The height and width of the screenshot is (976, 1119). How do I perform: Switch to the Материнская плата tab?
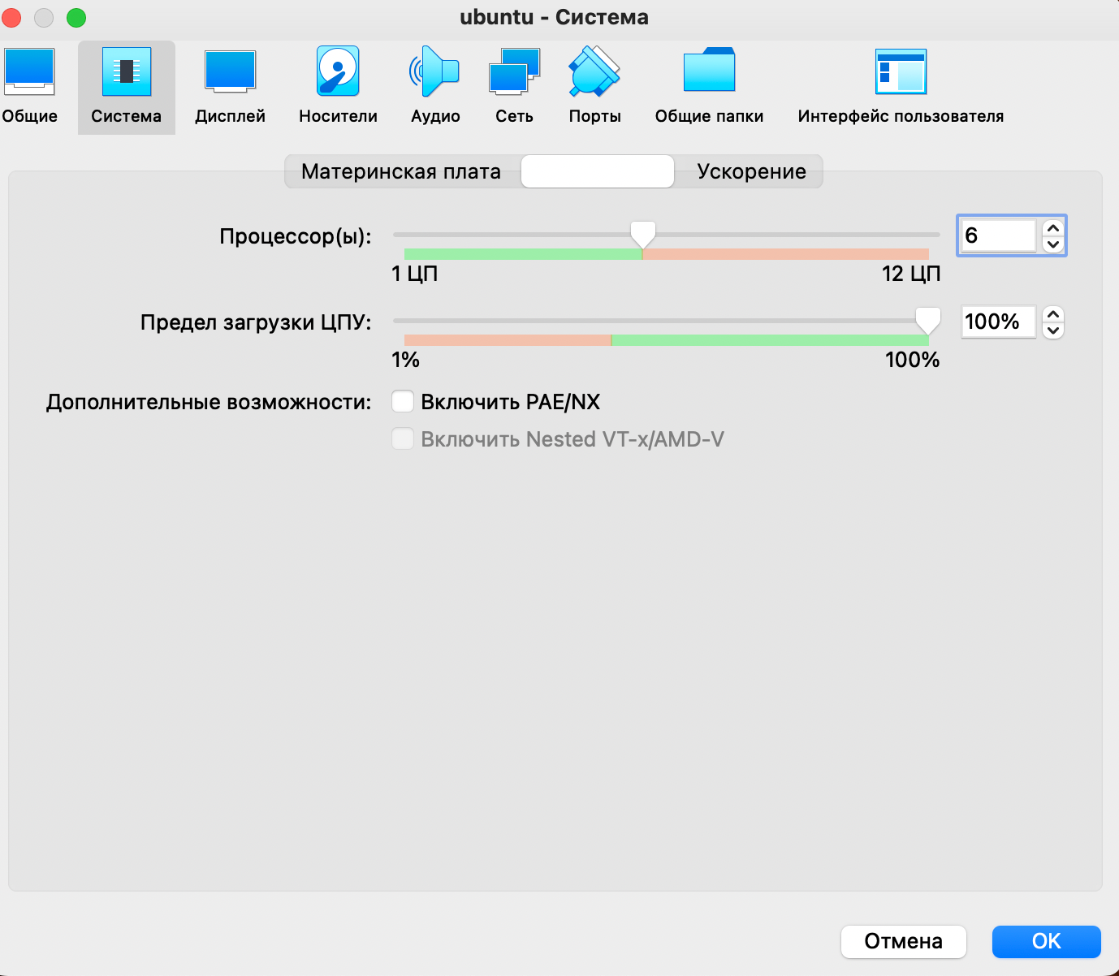(401, 171)
